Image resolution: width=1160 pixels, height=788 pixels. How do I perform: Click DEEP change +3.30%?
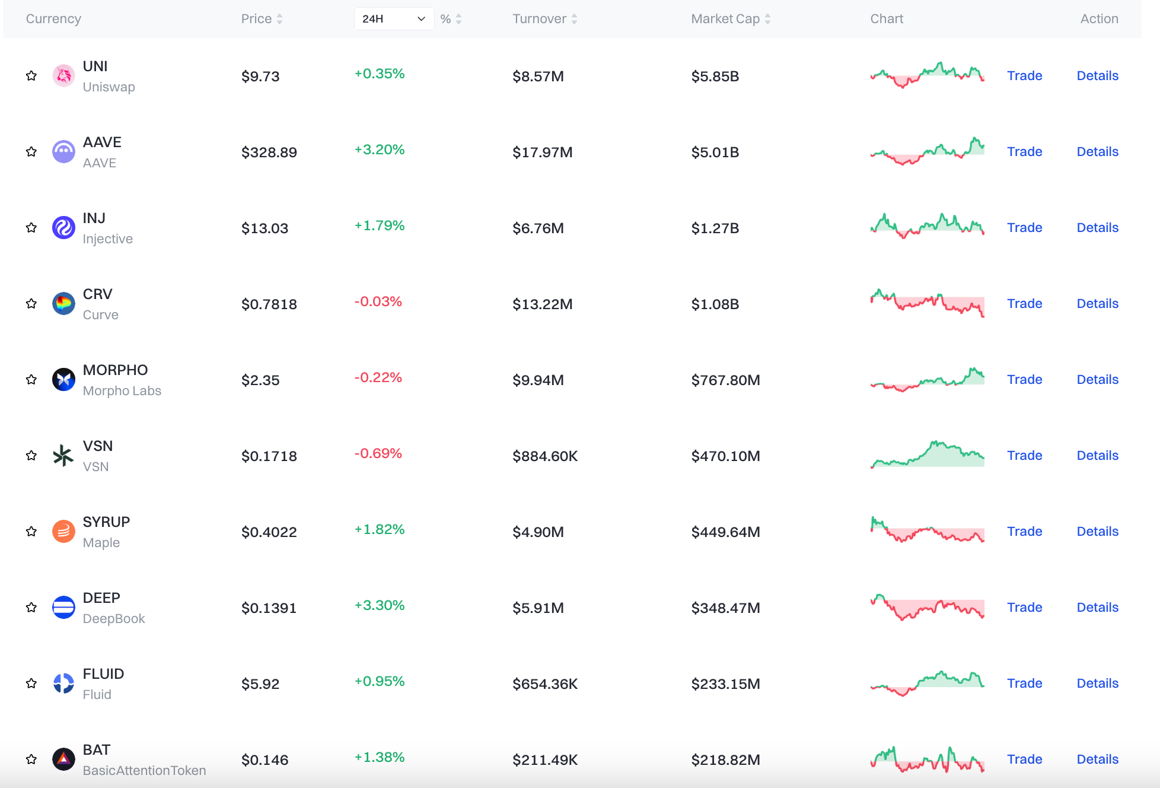point(380,606)
